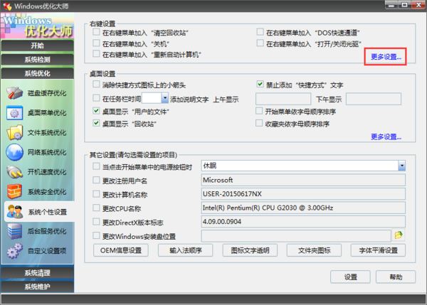This screenshot has width=427, height=305.
Task: Click 更多设置 link under 右键设置
Action: click(x=386, y=57)
